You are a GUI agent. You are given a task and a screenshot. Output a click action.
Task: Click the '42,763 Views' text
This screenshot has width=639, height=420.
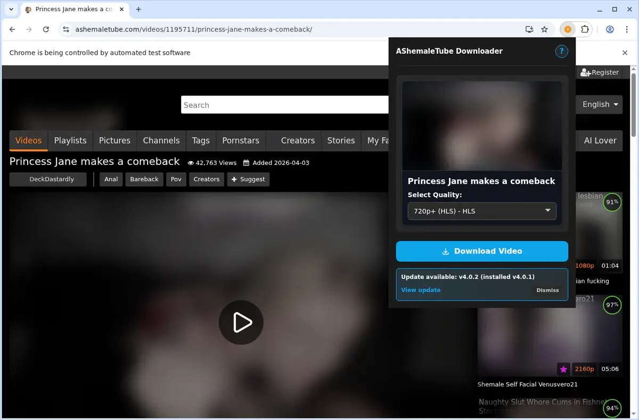pyautogui.click(x=216, y=163)
